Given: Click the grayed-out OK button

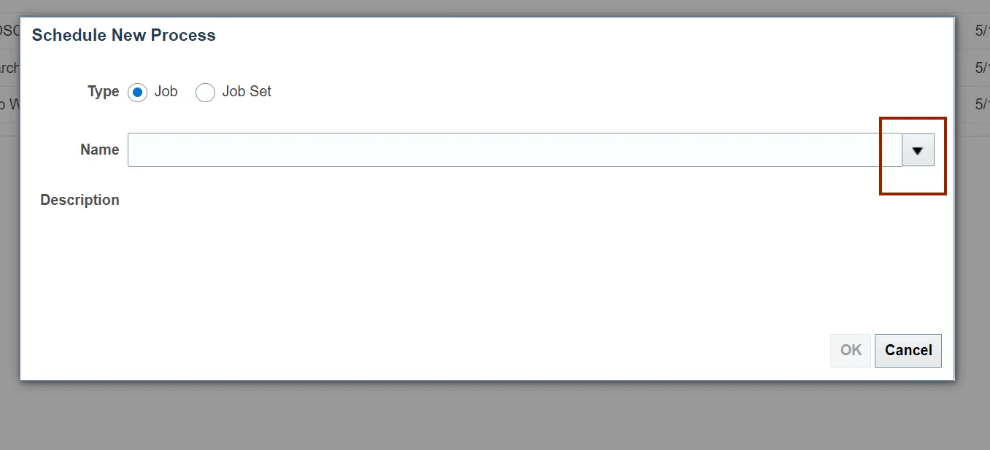Looking at the screenshot, I should (x=851, y=350).
